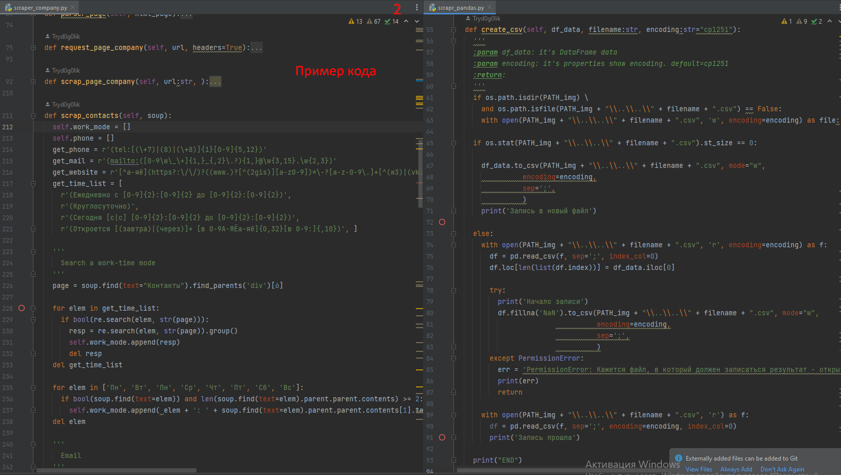Choose Always Add in the Git notification
841x475 pixels.
click(736, 469)
